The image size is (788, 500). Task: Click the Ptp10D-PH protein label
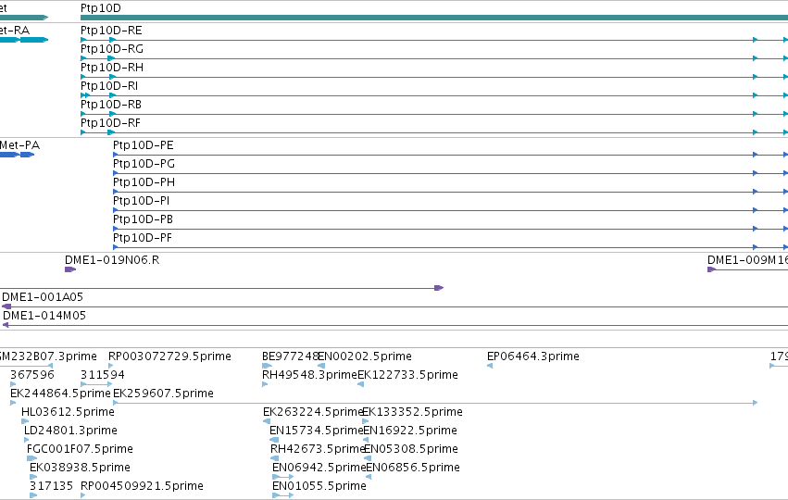pyautogui.click(x=144, y=182)
